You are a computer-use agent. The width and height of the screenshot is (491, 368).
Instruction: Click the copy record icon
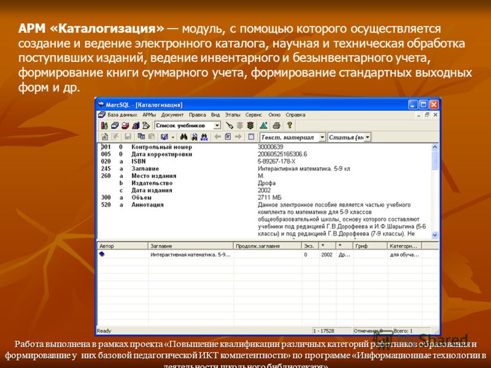141,137
